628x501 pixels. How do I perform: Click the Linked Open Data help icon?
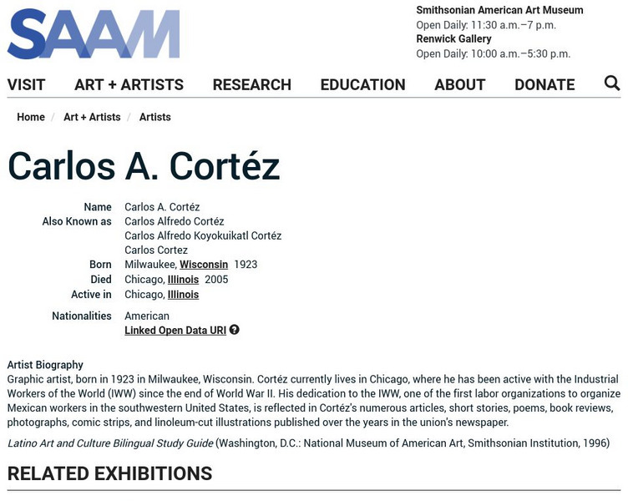tap(235, 330)
